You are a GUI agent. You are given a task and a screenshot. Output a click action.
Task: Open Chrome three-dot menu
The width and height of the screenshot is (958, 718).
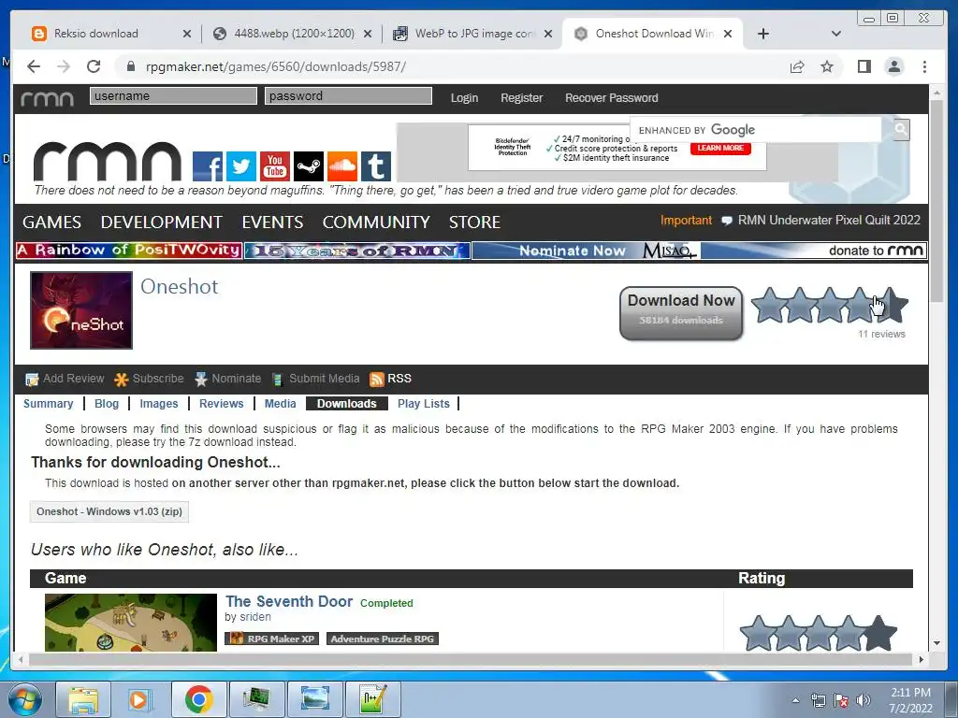click(924, 66)
